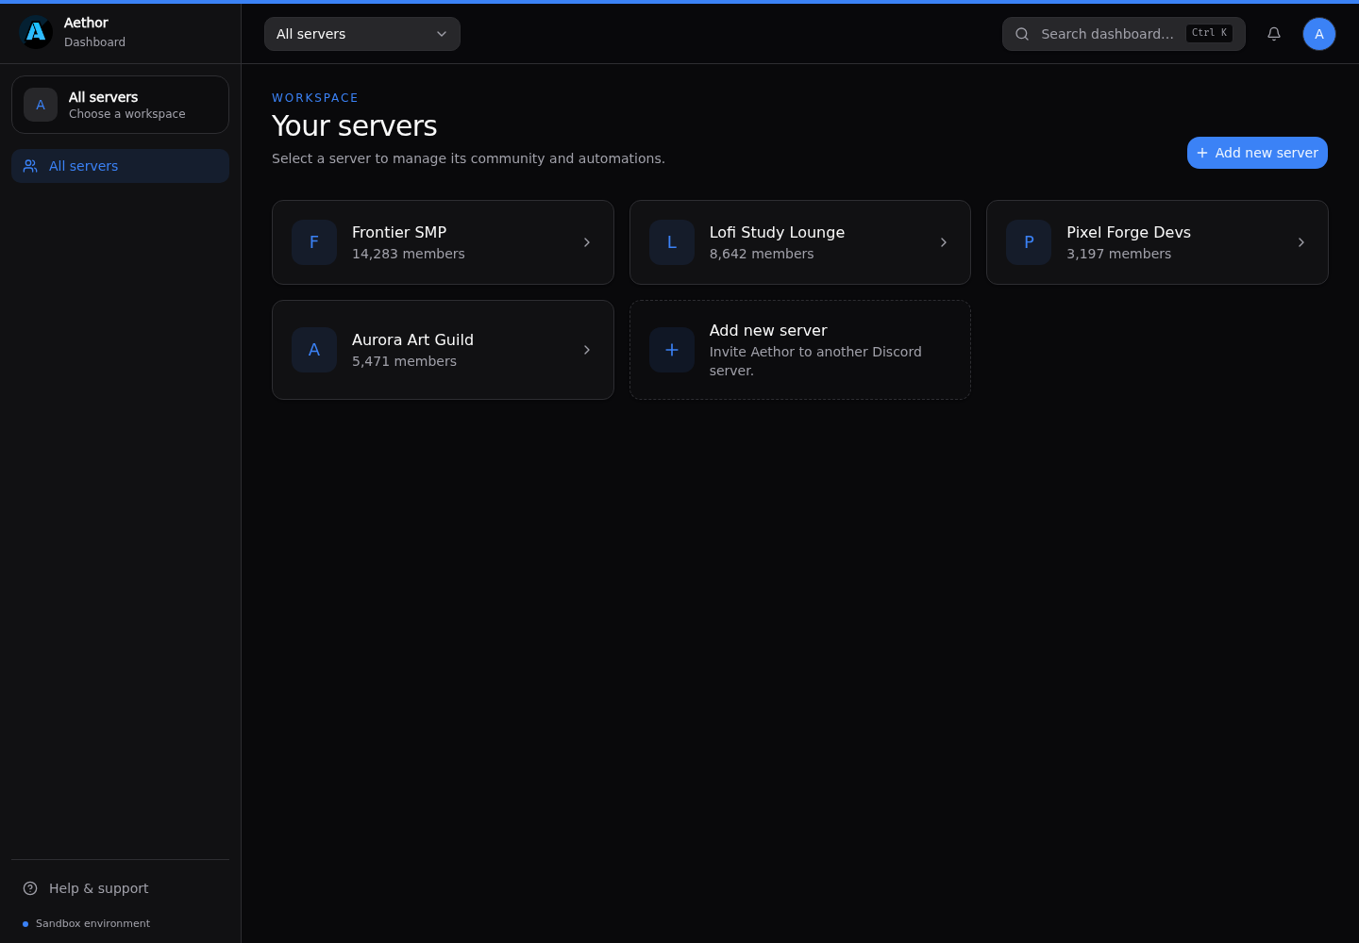Screen dimensions: 1359x943
Task: Click the plus icon in Add new server button
Action: tap(1202, 153)
